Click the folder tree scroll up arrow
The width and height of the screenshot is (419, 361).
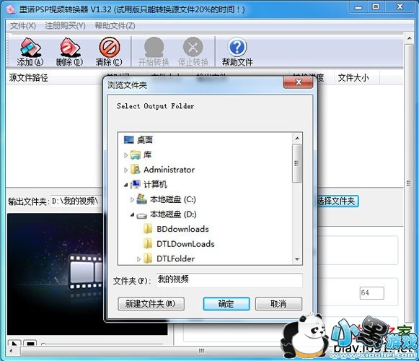click(297, 139)
